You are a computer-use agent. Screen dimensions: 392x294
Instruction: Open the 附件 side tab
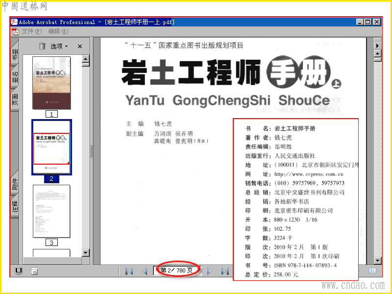pyautogui.click(x=15, y=184)
